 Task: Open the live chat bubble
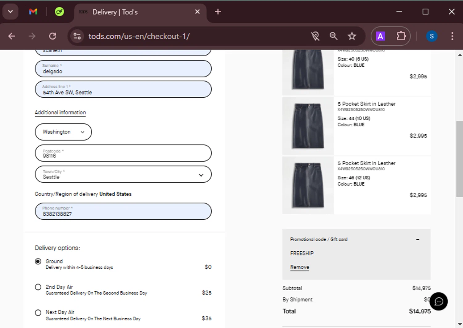(439, 301)
